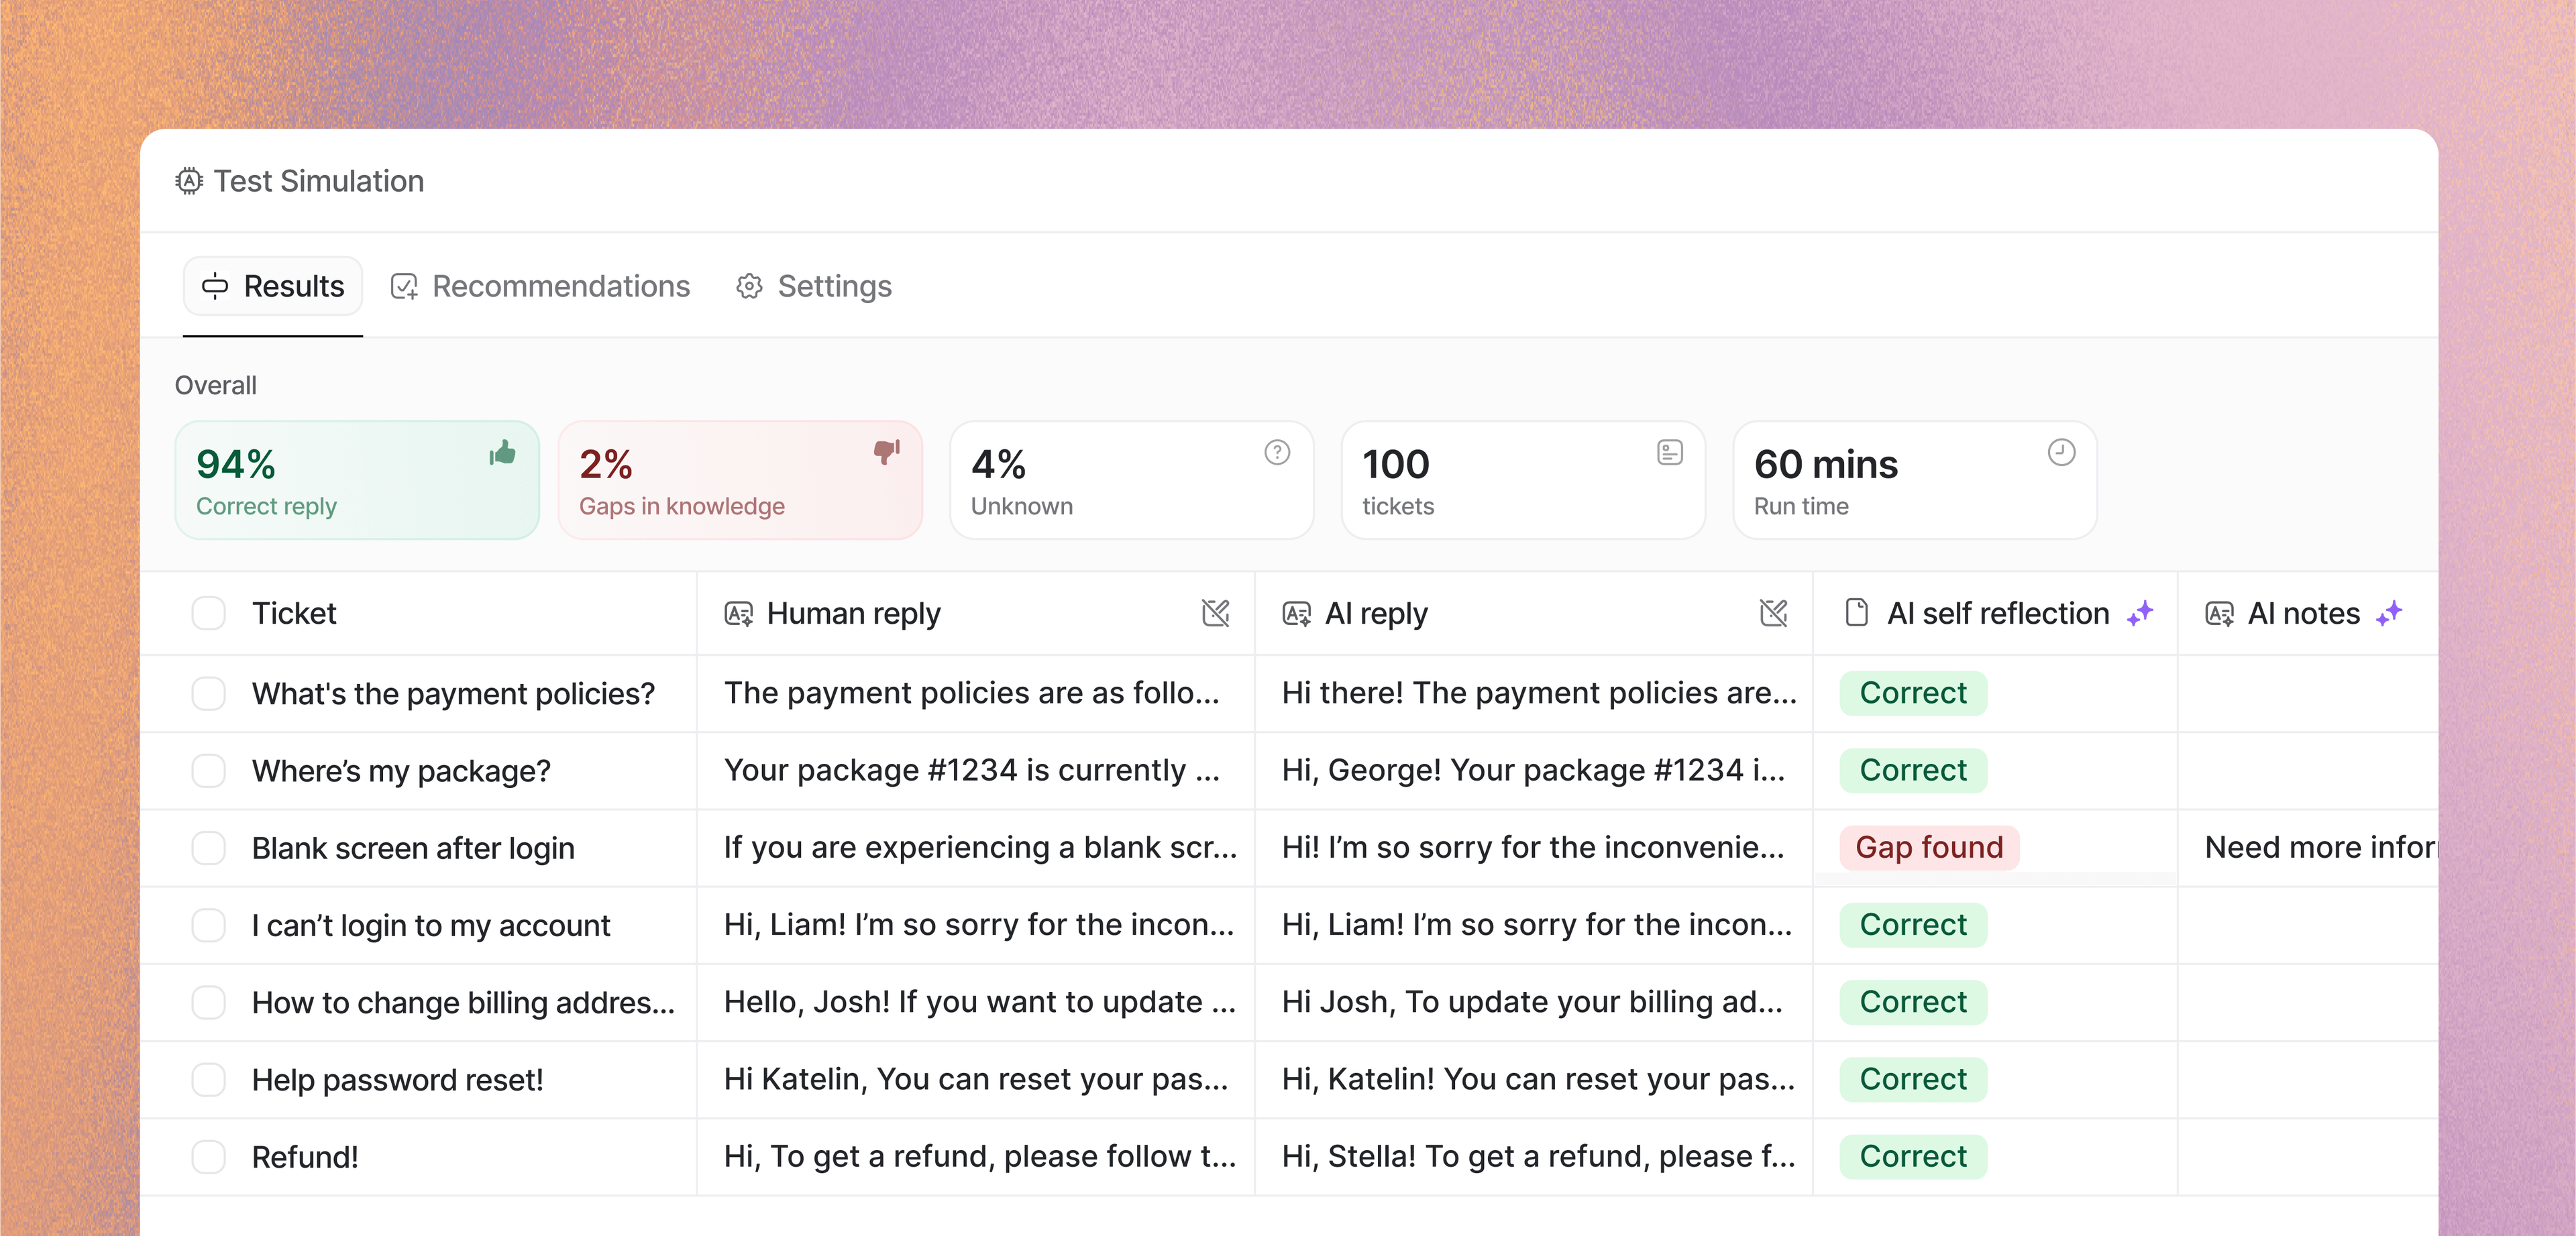Select the Where's my package? row checkbox

click(208, 771)
